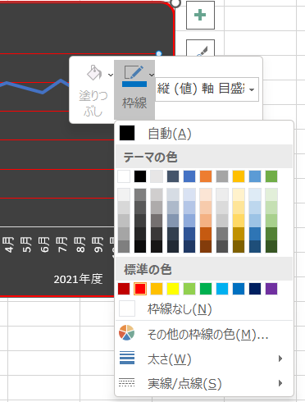Select the green theme color swatch

coord(271,176)
